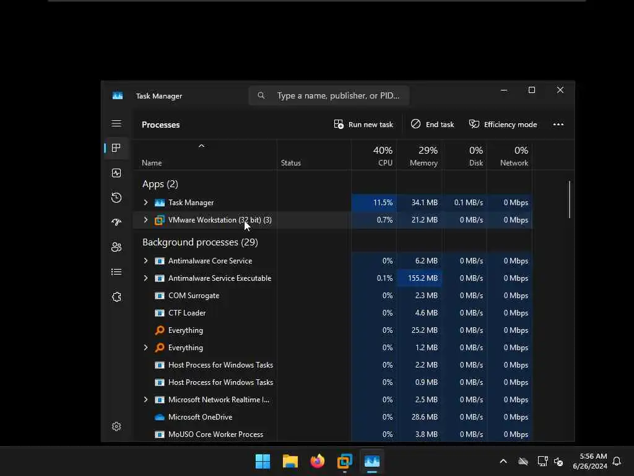Viewport: 634px width, 476px height.
Task: Show hidden system tray icons
Action: [x=503, y=461]
